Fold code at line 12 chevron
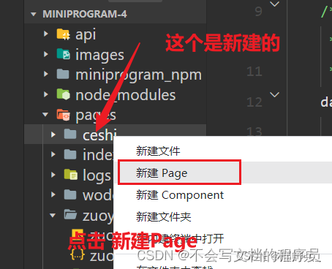The width and height of the screenshot is (332, 269). coord(275,94)
